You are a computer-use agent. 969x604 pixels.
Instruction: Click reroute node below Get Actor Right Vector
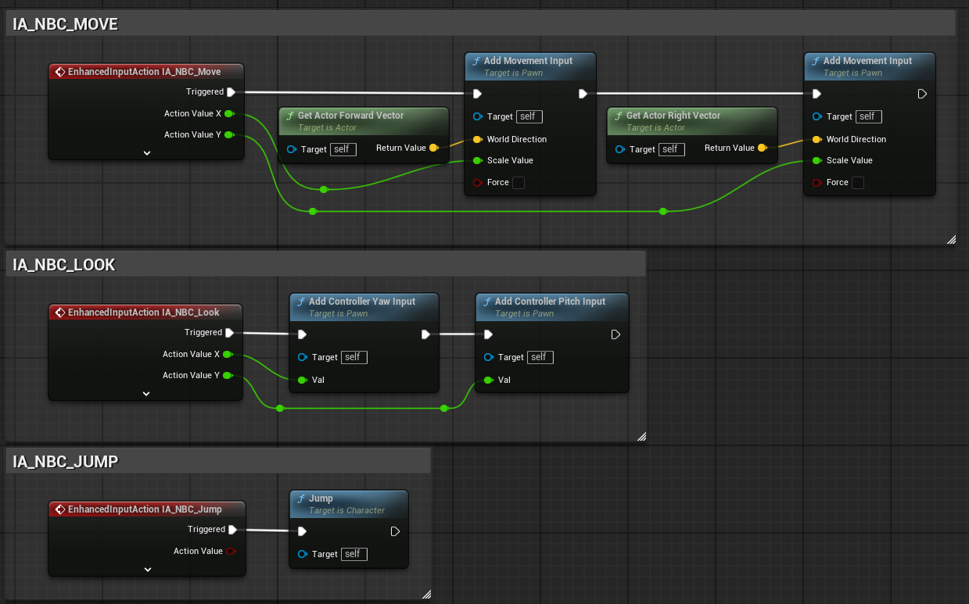pos(663,211)
